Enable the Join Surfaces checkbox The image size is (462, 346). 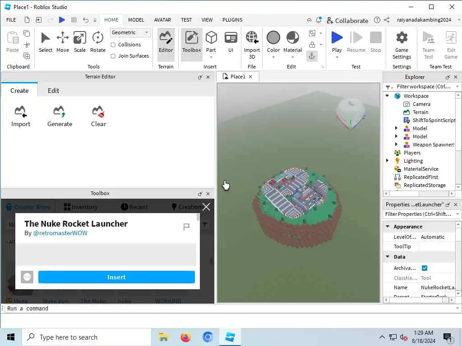click(x=113, y=56)
